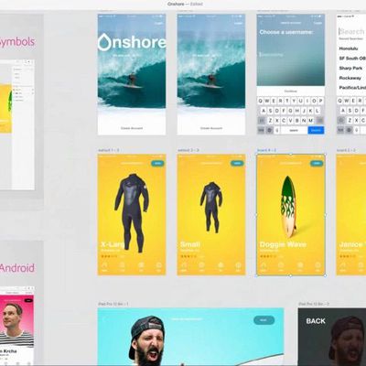Screen dimensions: 366x366
Task: Click the Search input field on search artboard
Action: pos(352,31)
